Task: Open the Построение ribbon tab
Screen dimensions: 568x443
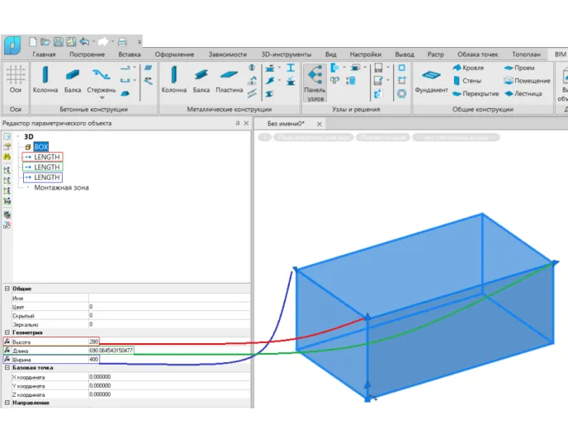Action: 87,54
